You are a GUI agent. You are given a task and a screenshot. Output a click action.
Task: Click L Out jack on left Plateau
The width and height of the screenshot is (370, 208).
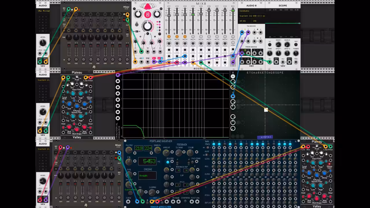click(86, 78)
